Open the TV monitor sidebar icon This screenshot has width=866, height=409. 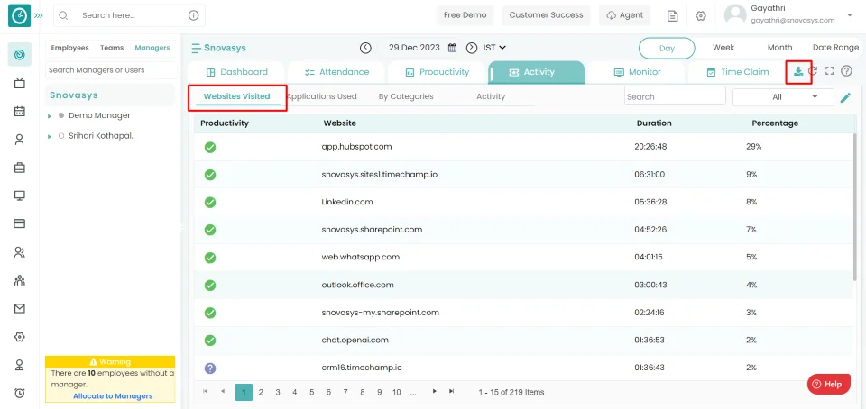tap(19, 83)
